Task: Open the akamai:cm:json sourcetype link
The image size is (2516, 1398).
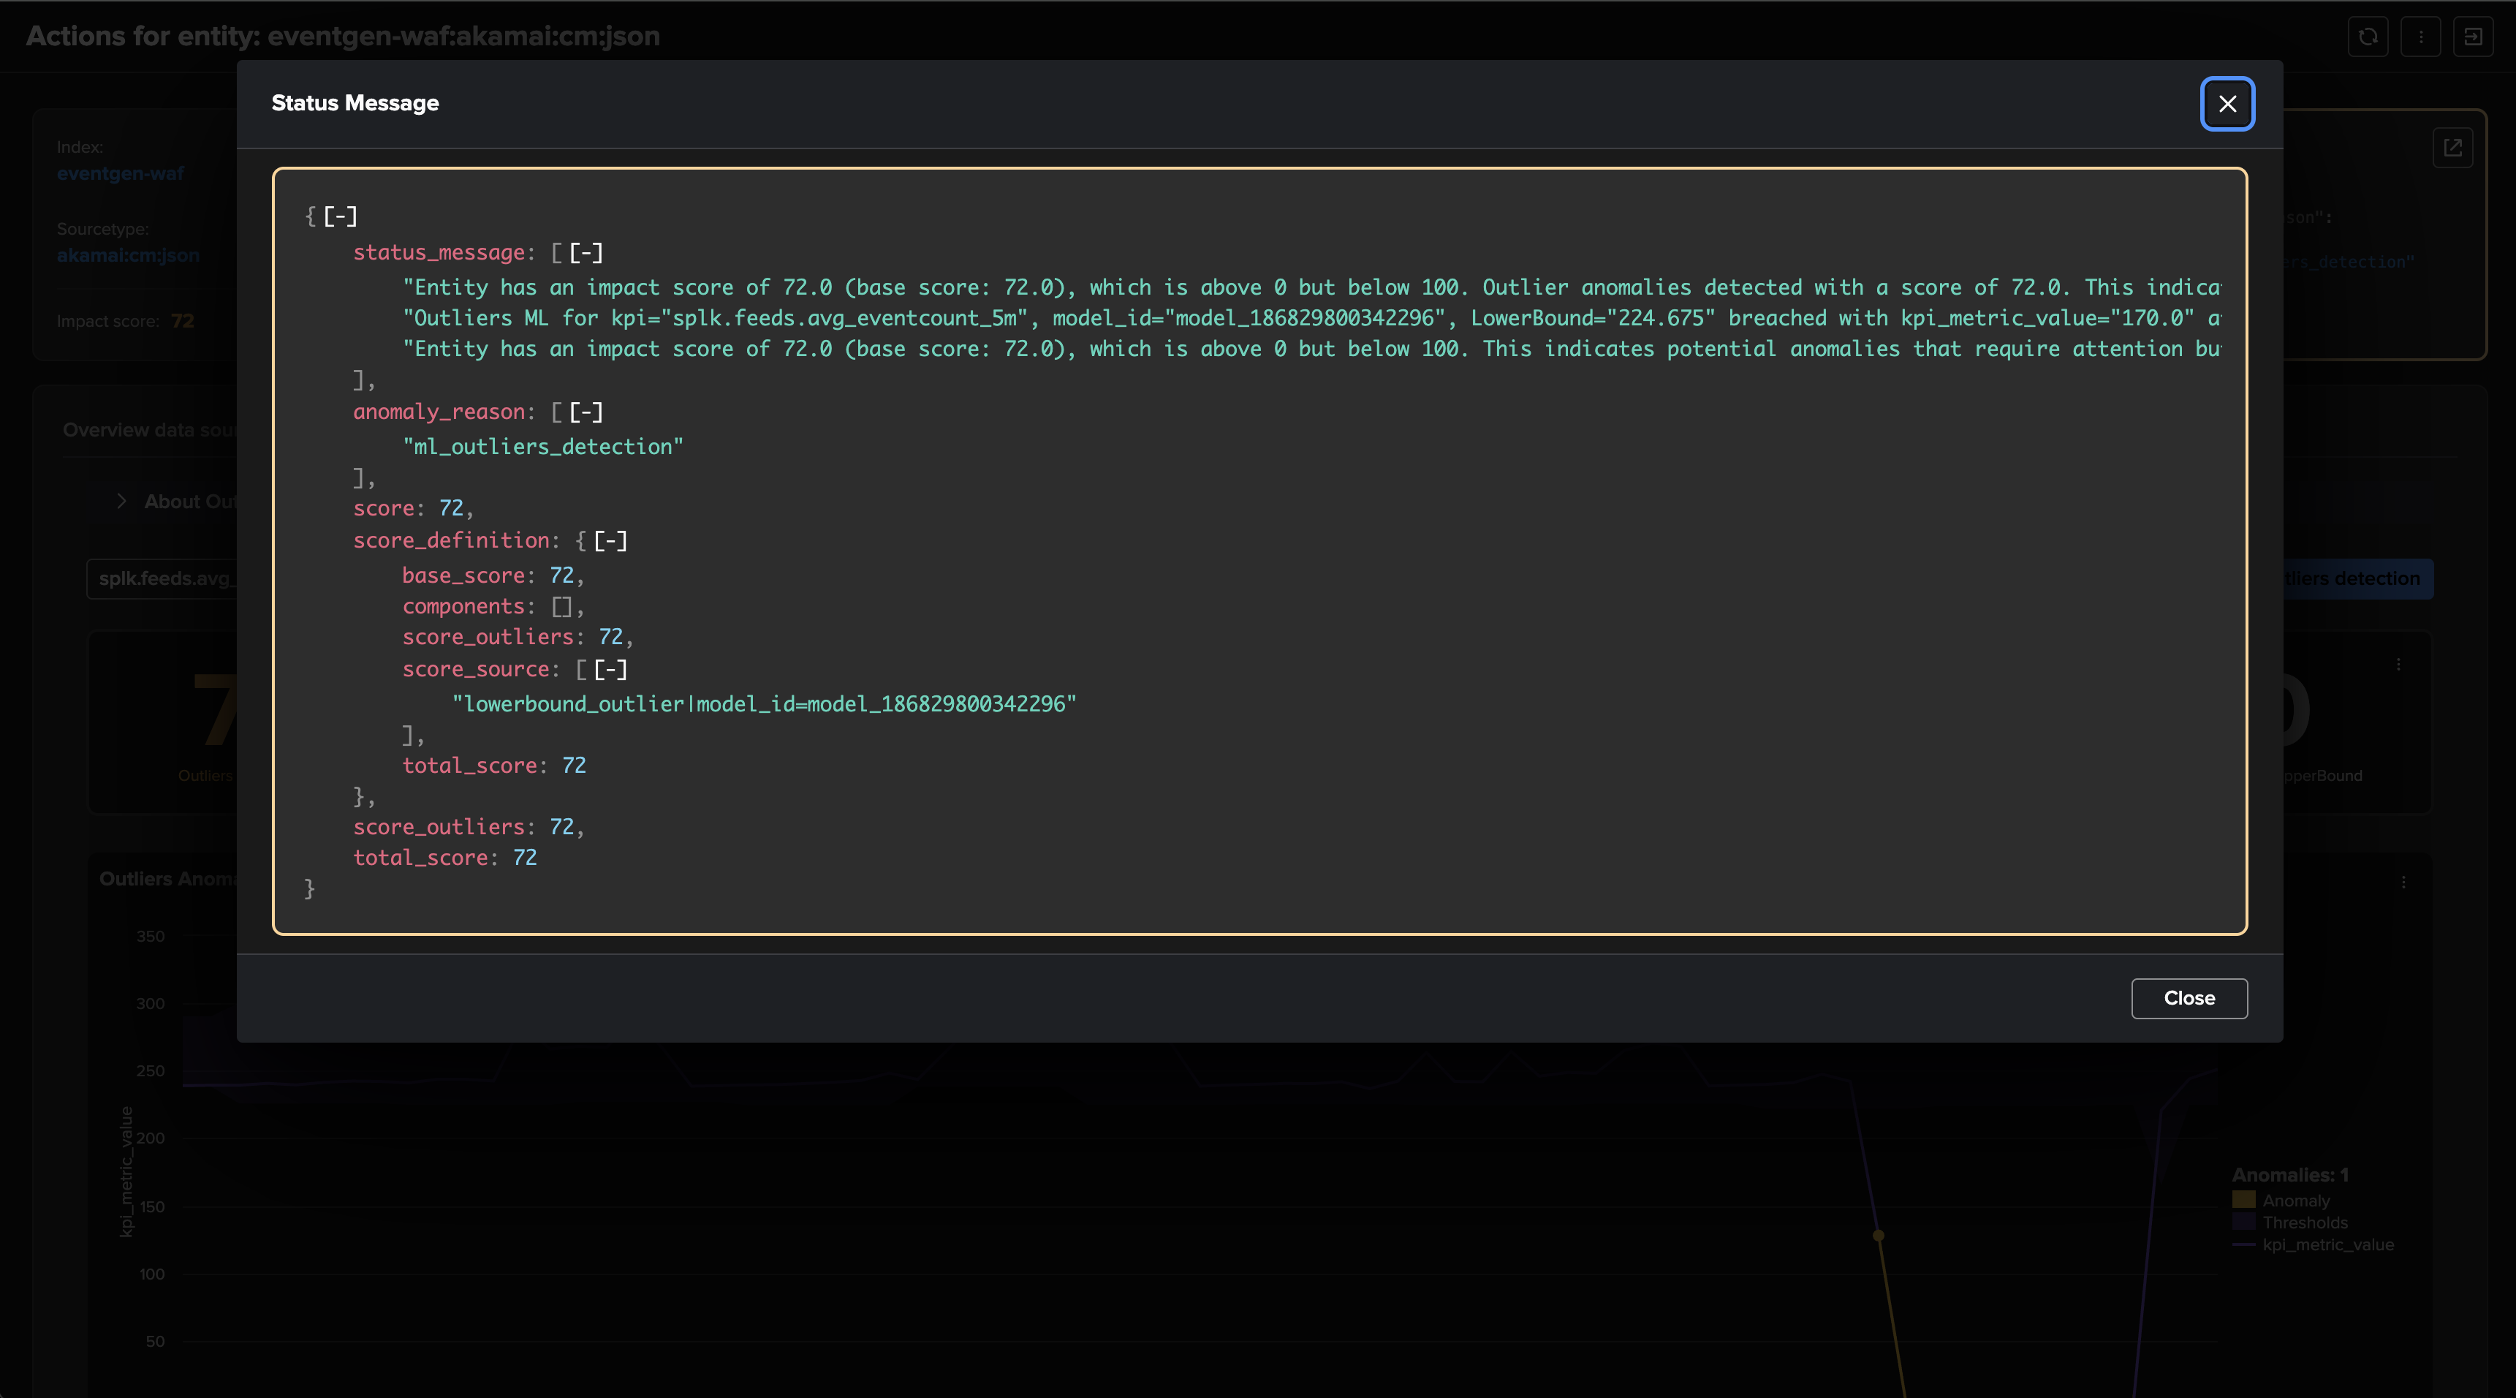Action: (128, 255)
